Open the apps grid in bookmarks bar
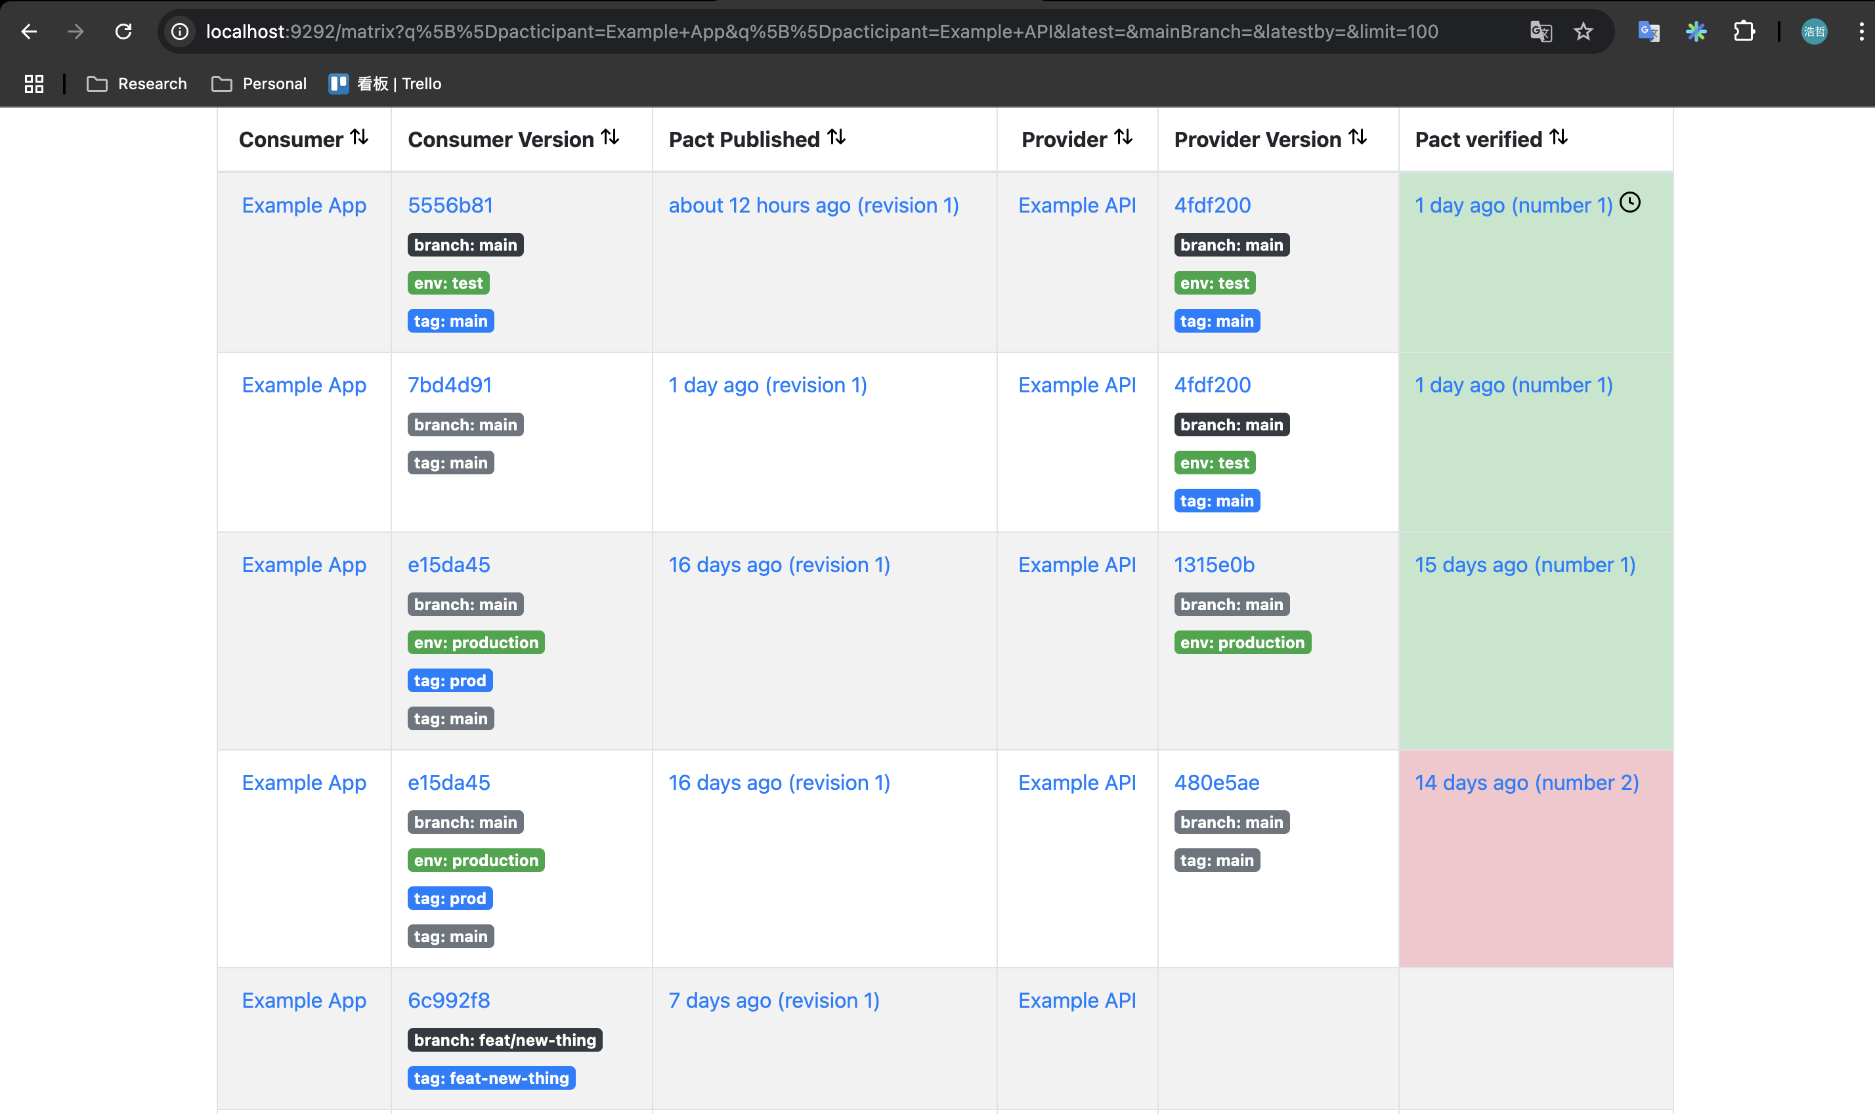The width and height of the screenshot is (1875, 1114). tap(33, 83)
